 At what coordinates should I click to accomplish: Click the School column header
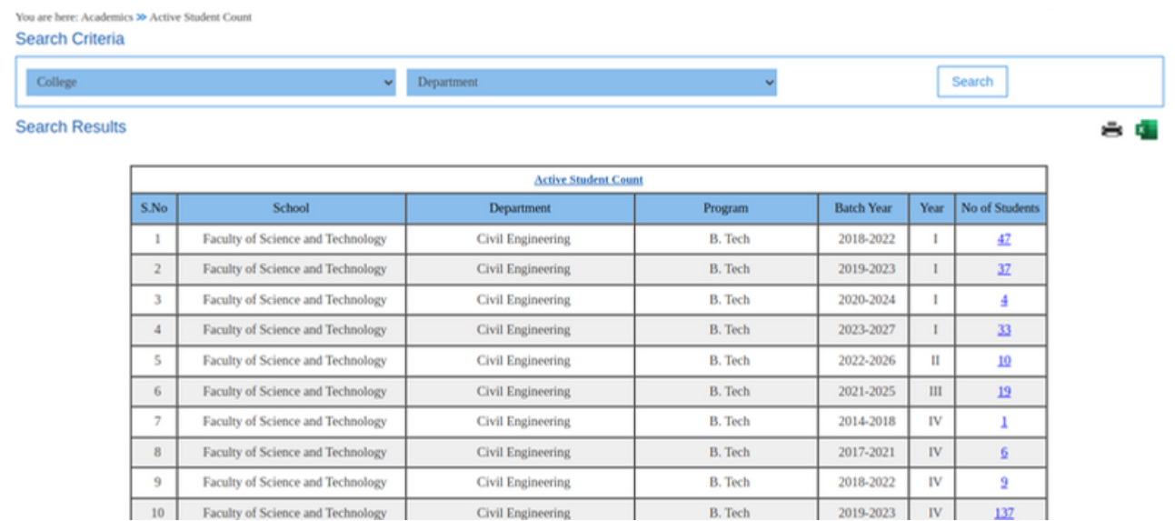(291, 208)
